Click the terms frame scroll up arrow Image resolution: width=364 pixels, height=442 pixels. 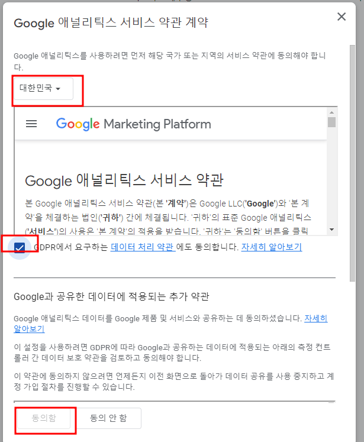(x=332, y=112)
